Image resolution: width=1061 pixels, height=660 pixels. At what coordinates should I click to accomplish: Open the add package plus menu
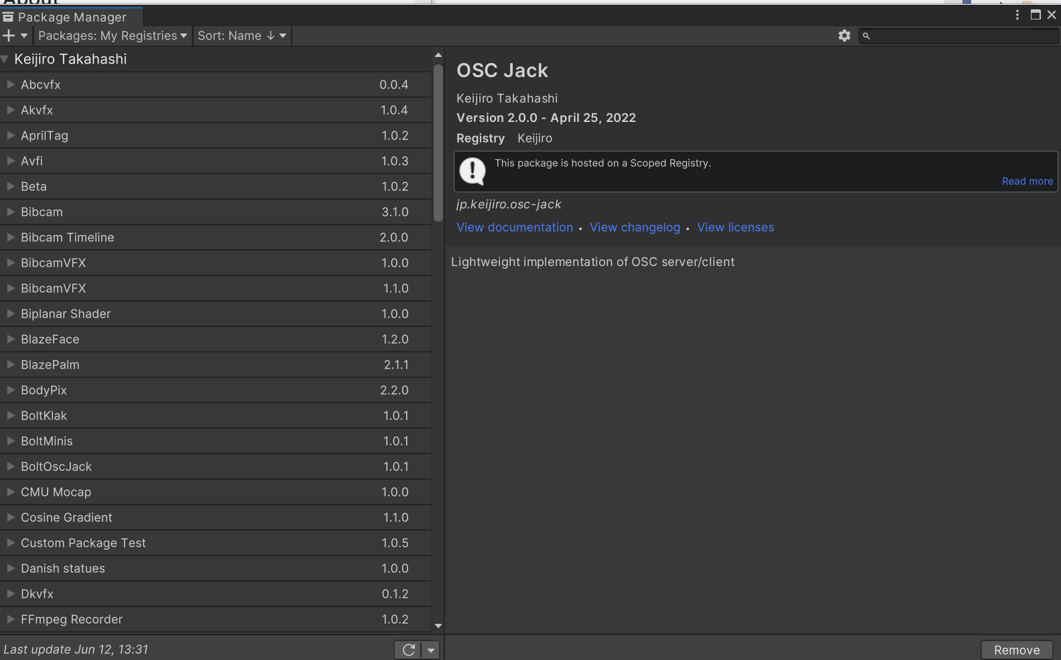15,36
